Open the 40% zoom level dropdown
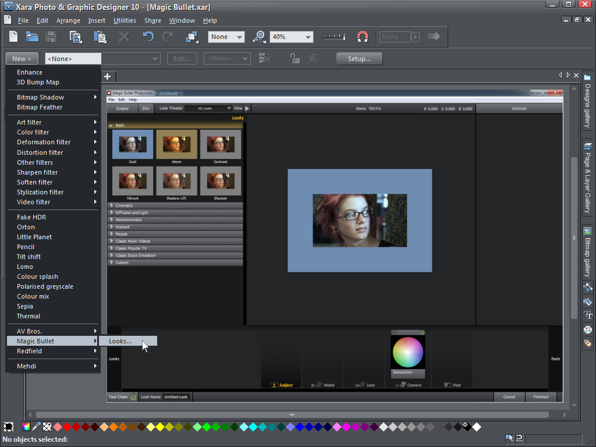 pos(291,37)
